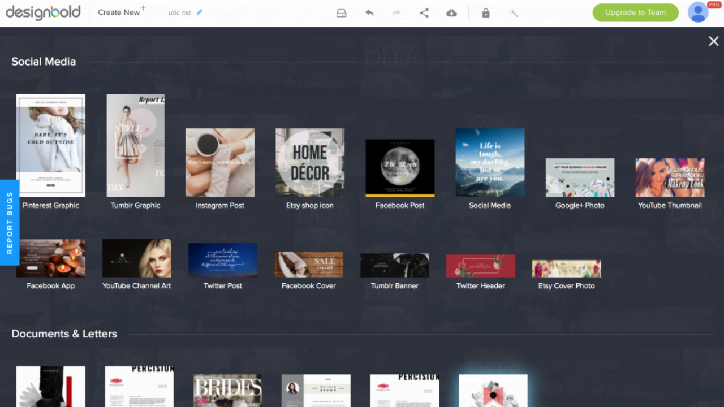Click the 'Google+ Photo' label
The width and height of the screenshot is (724, 407).
tap(580, 205)
